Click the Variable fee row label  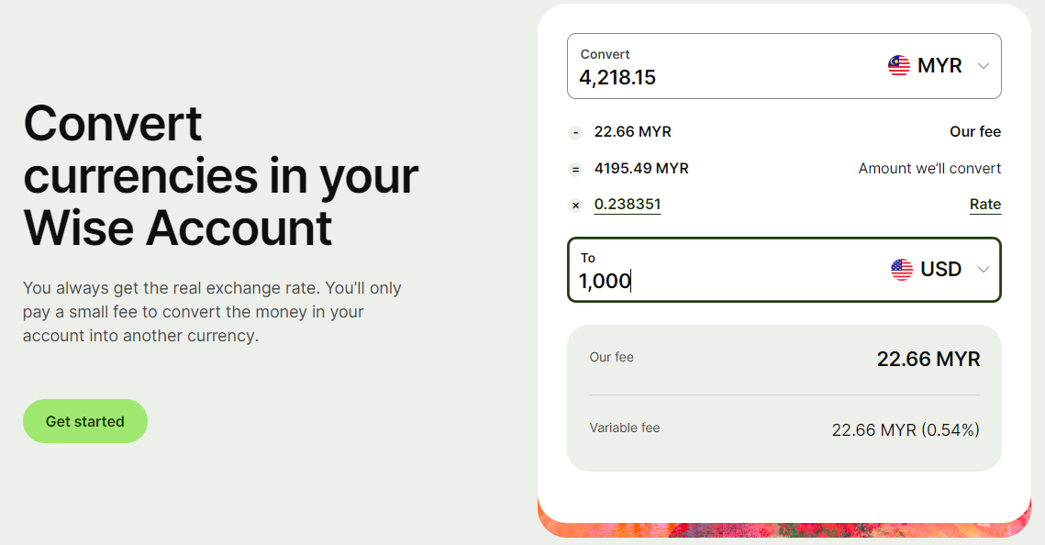click(x=625, y=428)
